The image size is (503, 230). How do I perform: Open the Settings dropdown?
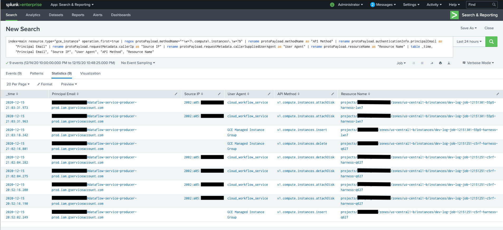[411, 5]
